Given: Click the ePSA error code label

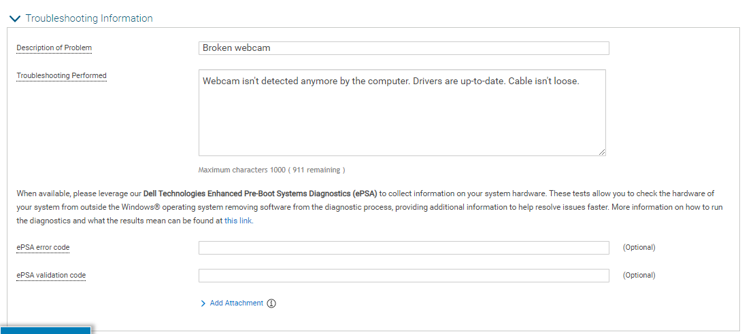Looking at the screenshot, I should (x=43, y=248).
